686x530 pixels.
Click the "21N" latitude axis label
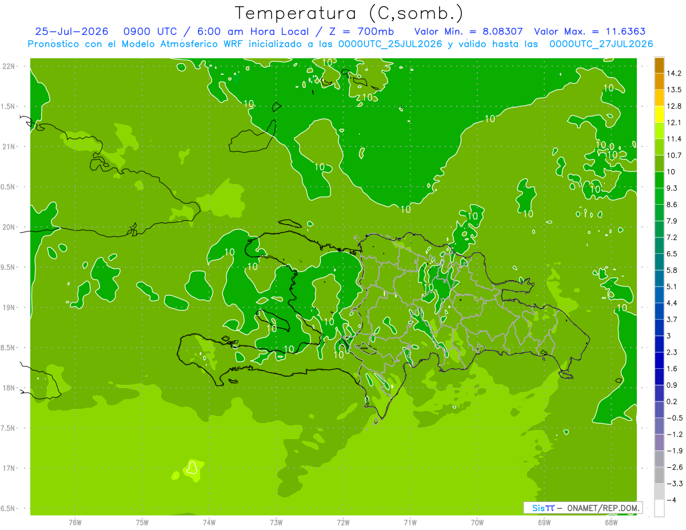coord(9,146)
